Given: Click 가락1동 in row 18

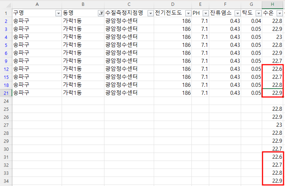Looking at the screenshot, I should point(73,85).
